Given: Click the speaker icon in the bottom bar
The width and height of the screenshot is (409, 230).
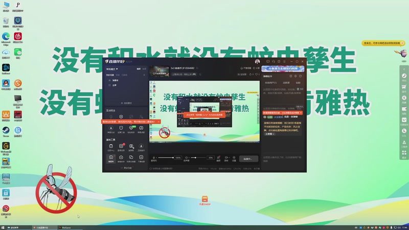Looking at the screenshot, I should (x=186, y=157).
